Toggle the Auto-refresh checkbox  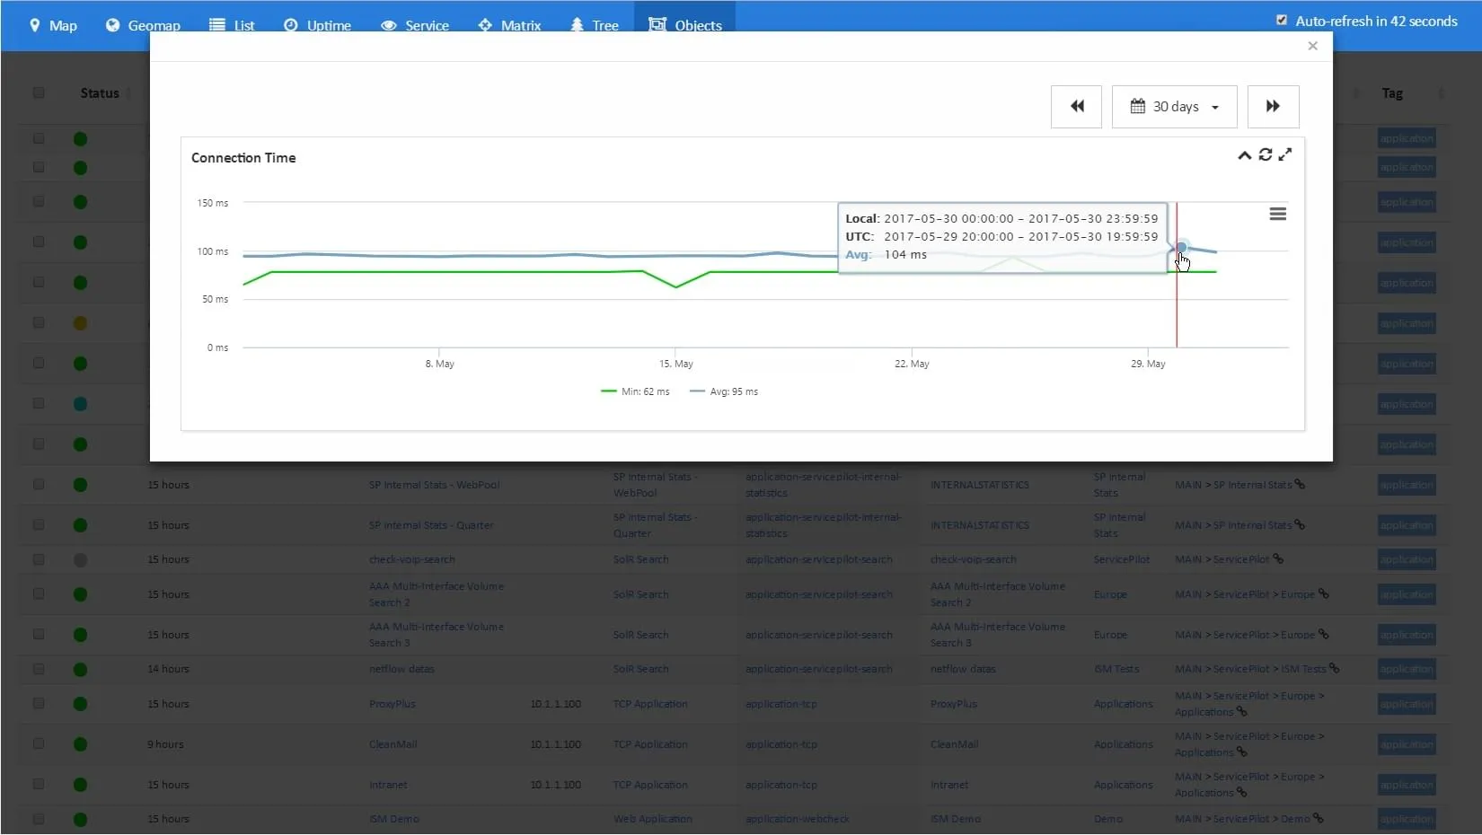[x=1282, y=20]
